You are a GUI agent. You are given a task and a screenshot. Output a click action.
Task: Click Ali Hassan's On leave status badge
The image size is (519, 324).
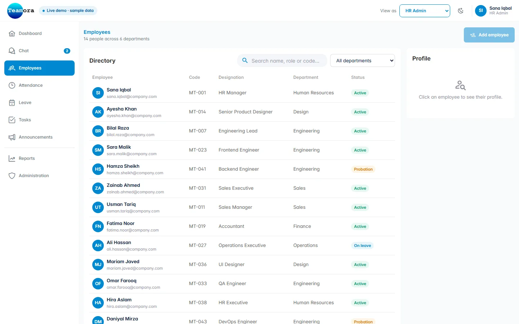(x=362, y=246)
